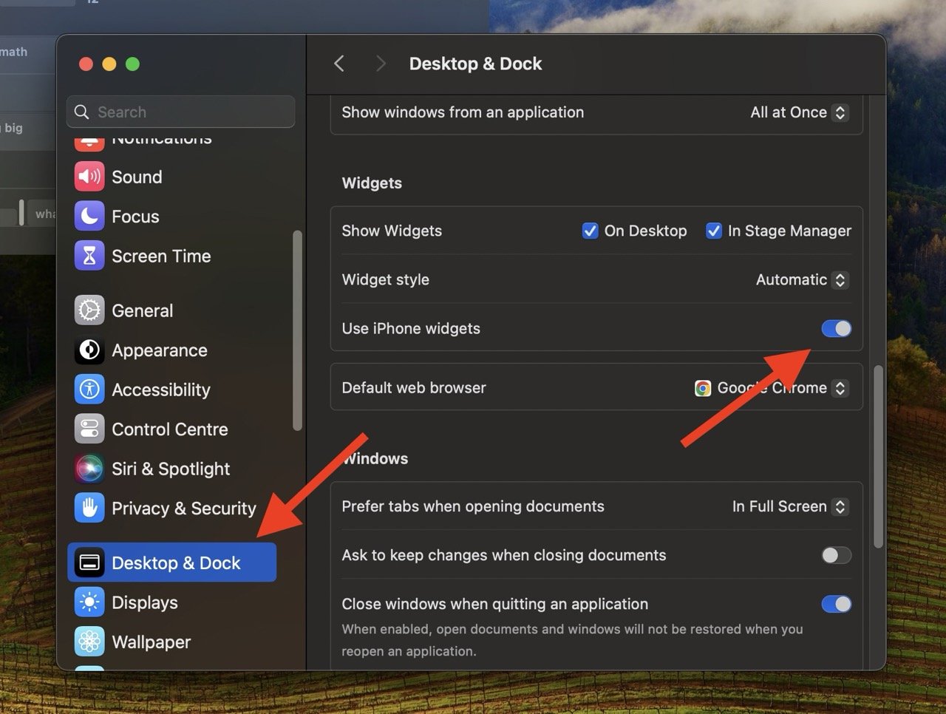Uncheck the In Stage Manager checkbox
Screen dimensions: 946x714
(x=713, y=231)
